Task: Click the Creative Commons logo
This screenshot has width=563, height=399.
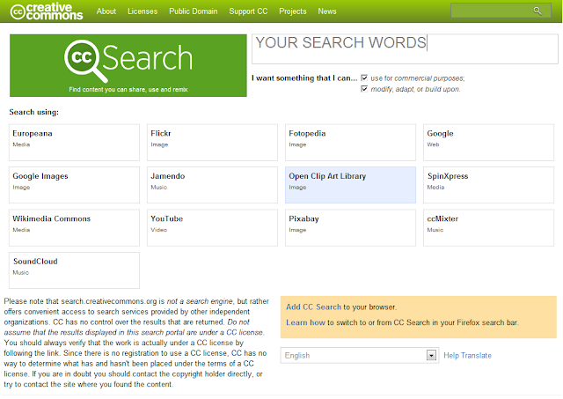Action: click(x=47, y=11)
